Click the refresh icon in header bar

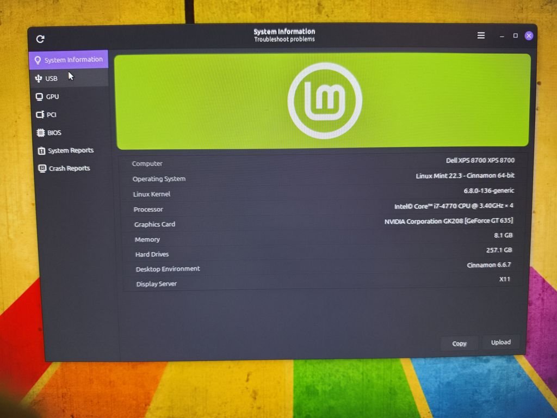pyautogui.click(x=40, y=39)
